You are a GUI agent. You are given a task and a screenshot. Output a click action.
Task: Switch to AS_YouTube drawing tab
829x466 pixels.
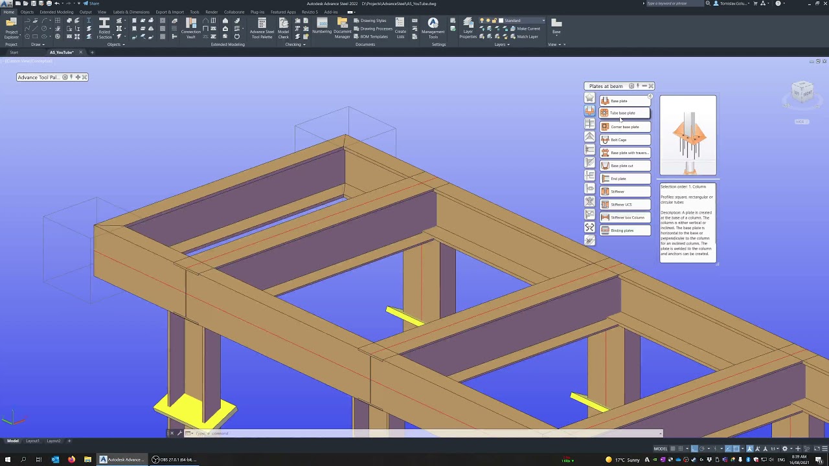click(x=62, y=52)
